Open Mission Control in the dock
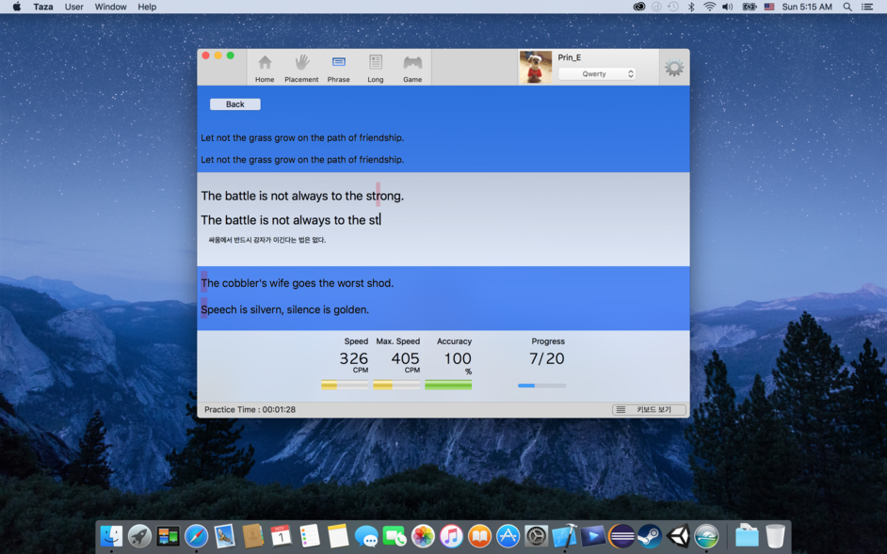The image size is (887, 554). [168, 536]
